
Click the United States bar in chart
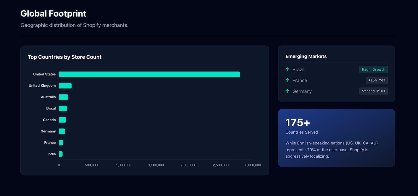click(149, 74)
